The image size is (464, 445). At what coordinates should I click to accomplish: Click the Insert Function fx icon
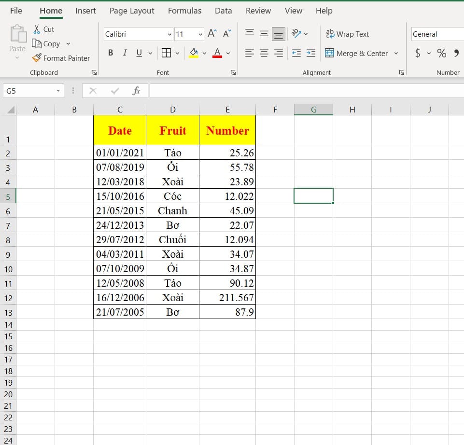click(x=136, y=91)
